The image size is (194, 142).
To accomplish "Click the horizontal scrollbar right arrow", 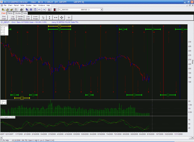I will pos(193,138).
